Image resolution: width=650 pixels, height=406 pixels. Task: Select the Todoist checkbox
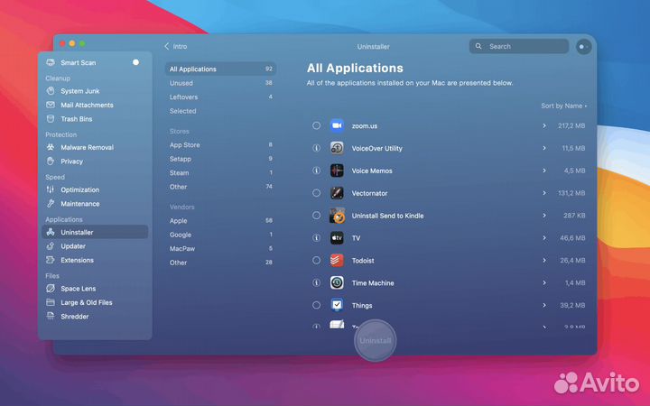pos(316,260)
